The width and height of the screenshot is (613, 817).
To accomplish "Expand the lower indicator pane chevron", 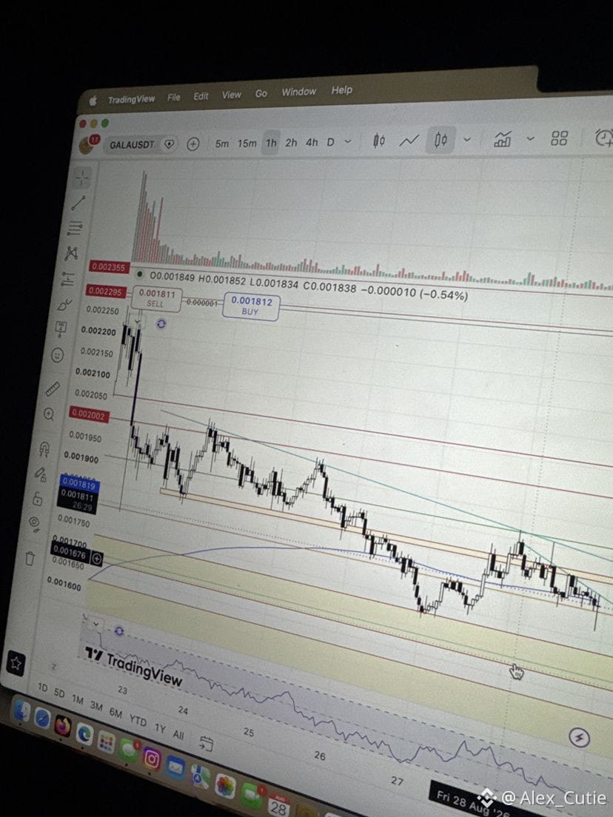I will [96, 623].
